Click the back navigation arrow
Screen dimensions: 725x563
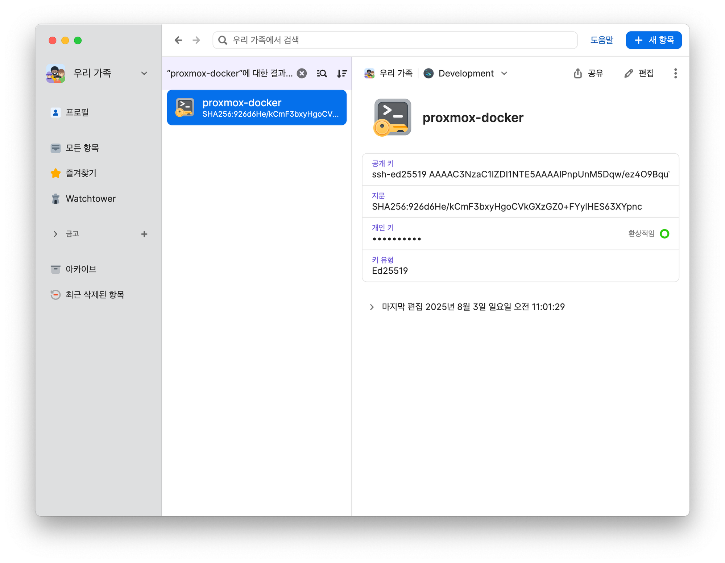178,40
